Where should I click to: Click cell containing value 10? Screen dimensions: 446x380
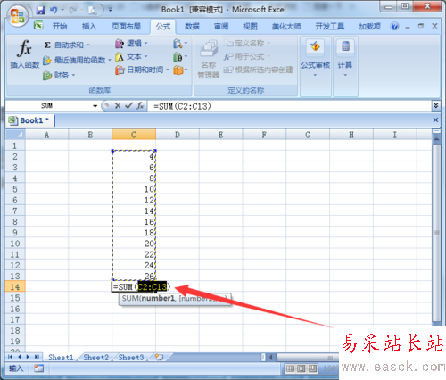(x=134, y=189)
